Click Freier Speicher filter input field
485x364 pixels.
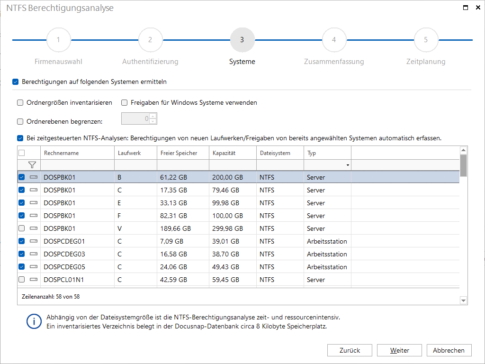(183, 165)
